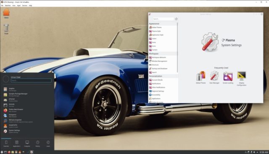Click the System Settings task in the taskbar

click(32, 152)
